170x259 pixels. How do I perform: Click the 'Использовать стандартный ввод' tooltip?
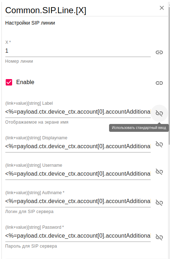tap(139, 128)
